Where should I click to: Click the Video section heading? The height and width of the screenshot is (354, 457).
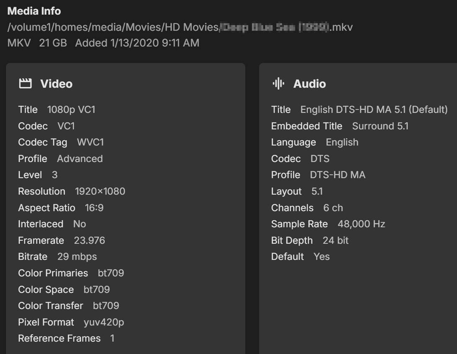56,84
